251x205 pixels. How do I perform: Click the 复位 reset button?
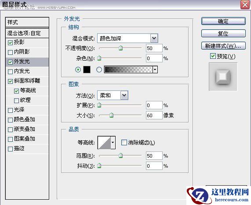click(223, 33)
